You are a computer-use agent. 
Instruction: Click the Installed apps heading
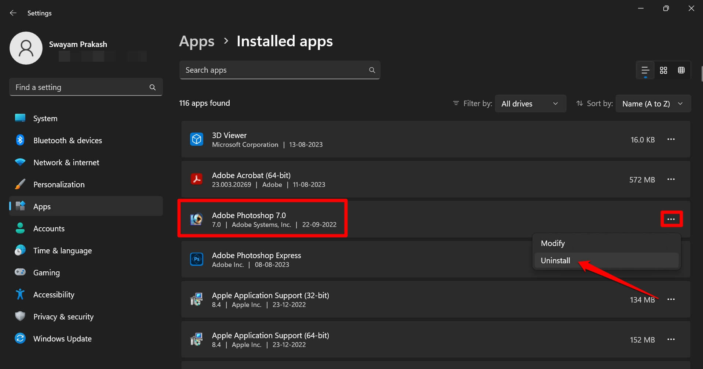285,41
